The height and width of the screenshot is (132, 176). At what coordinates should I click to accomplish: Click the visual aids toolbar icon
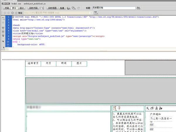(x=74, y=8)
